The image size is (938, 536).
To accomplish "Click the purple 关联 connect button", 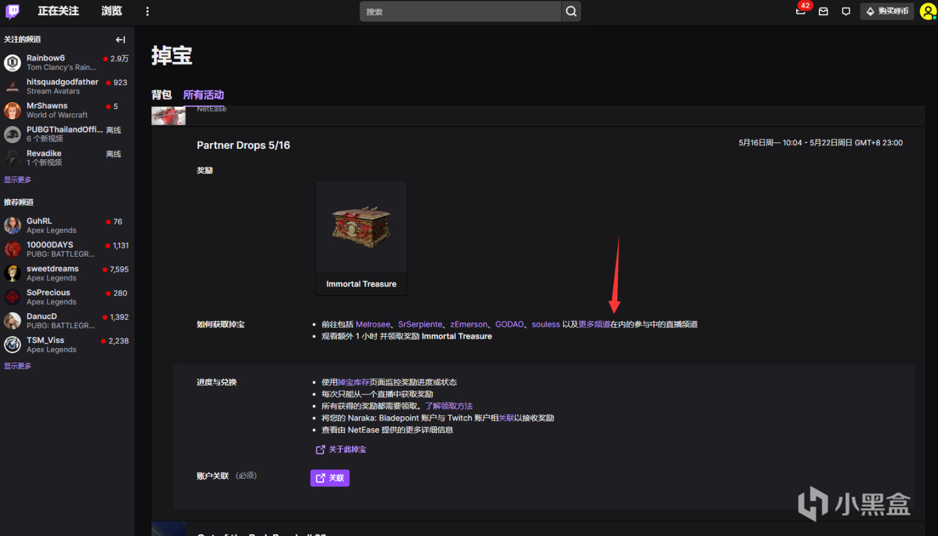I will click(330, 478).
